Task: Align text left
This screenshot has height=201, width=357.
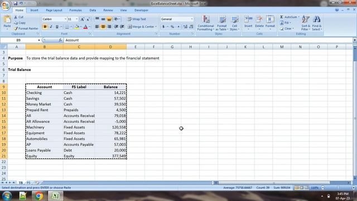Action: [97, 27]
